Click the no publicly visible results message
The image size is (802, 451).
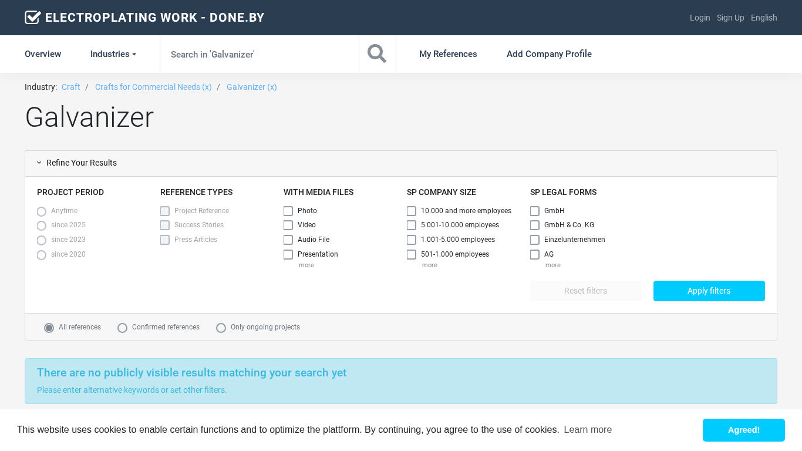coord(191,373)
